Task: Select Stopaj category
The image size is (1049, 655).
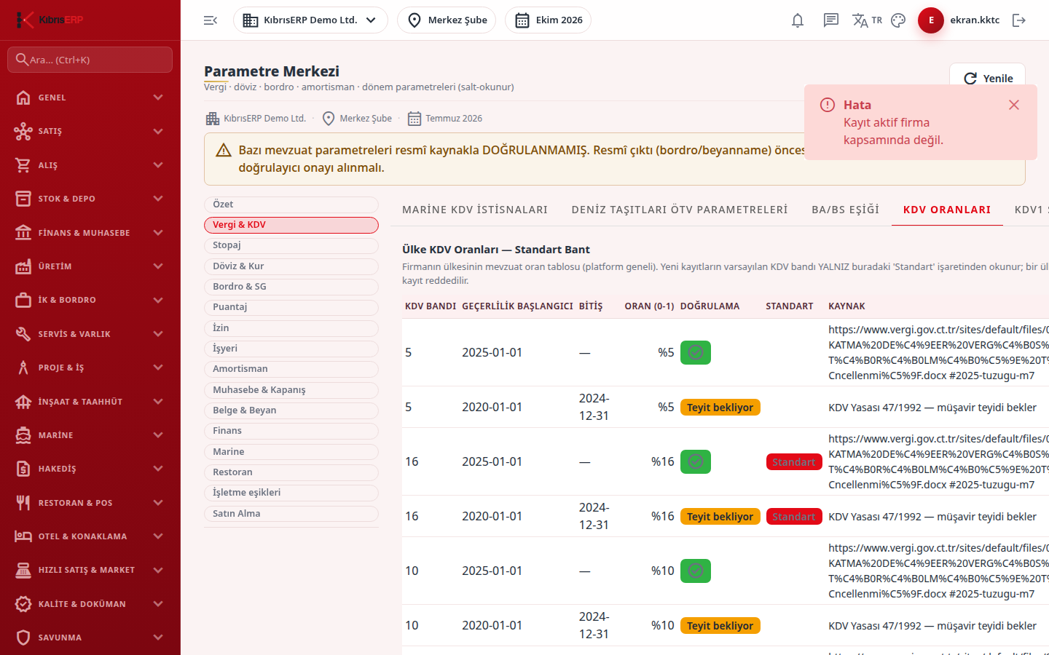Action: tap(291, 245)
